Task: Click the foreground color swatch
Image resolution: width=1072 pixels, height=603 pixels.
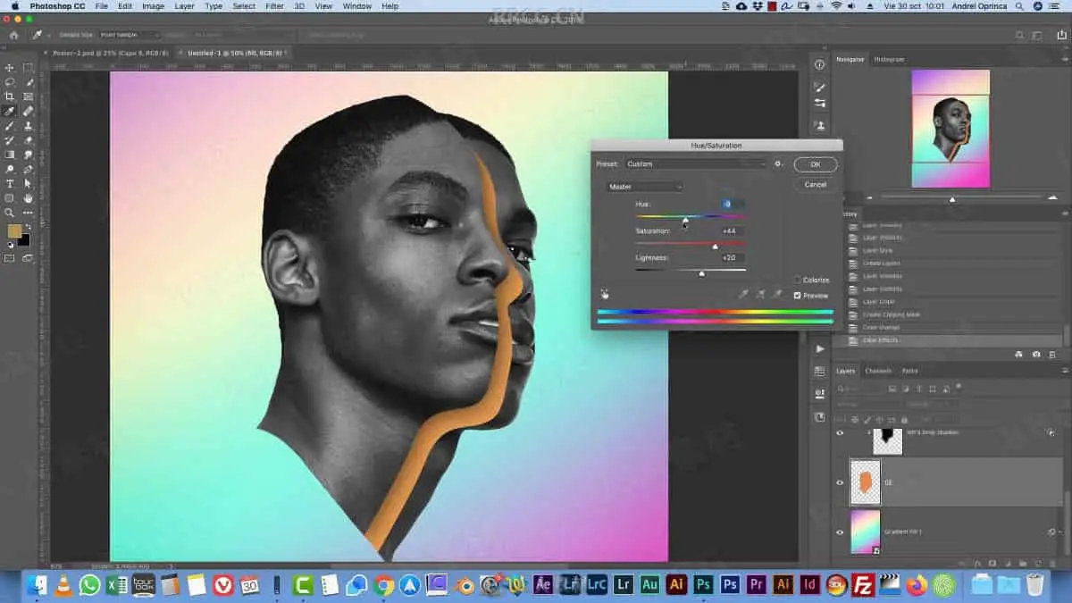Action: pyautogui.click(x=14, y=231)
